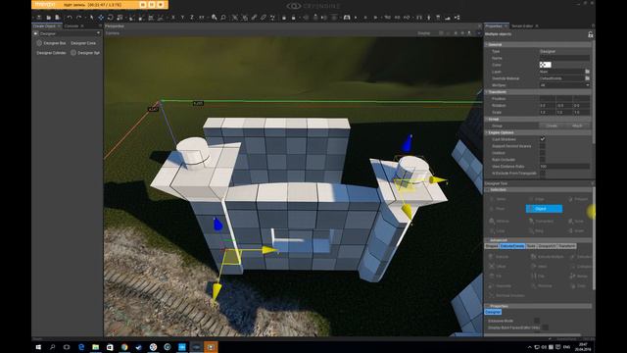This screenshot has width=627, height=353.
Task: Toggle the Exclude From Triangulation checkbox
Action: coord(543,173)
